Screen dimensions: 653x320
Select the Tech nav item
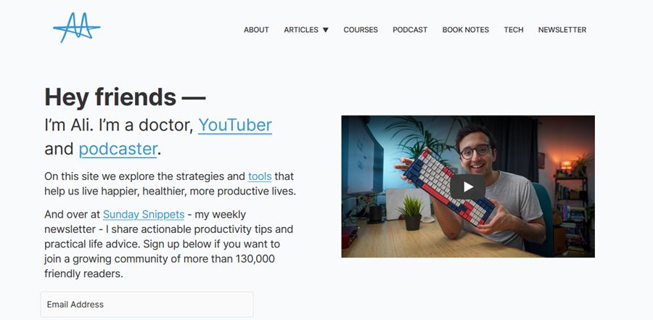[514, 30]
